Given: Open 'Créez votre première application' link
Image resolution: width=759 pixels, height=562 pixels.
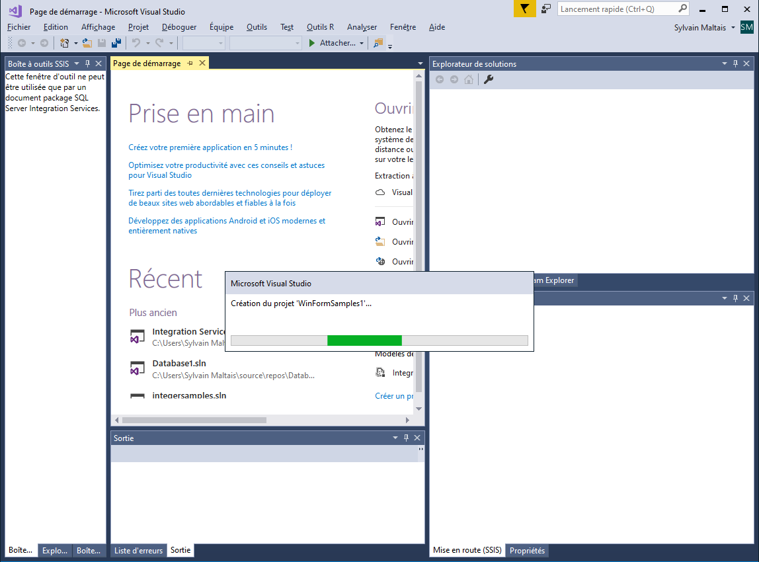Looking at the screenshot, I should [210, 147].
